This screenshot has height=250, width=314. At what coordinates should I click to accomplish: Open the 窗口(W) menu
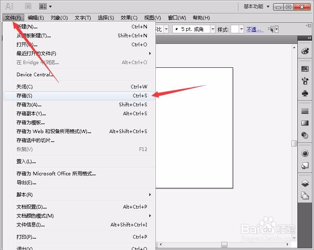(x=177, y=18)
